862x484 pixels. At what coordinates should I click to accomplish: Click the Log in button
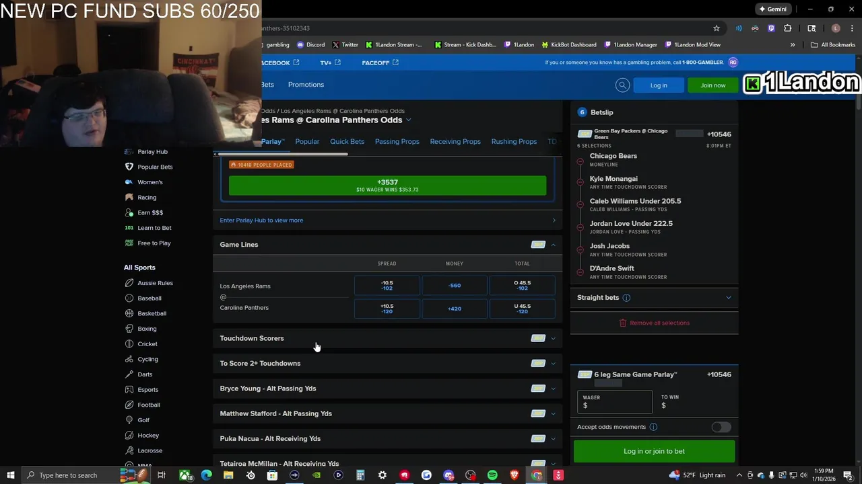point(659,85)
